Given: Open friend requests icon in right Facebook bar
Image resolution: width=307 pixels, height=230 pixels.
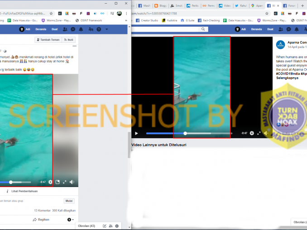Looking at the screenshot, I should pos(281,29).
